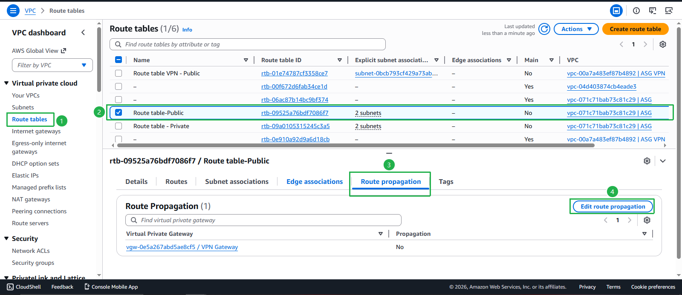This screenshot has height=295, width=682.
Task: Switch to the Routes tab
Action: [176, 181]
